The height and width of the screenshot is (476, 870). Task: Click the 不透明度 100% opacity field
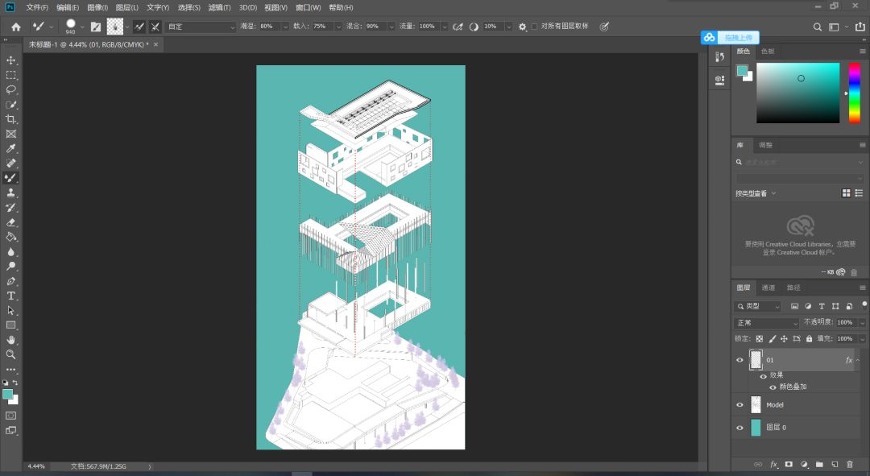[x=846, y=323]
